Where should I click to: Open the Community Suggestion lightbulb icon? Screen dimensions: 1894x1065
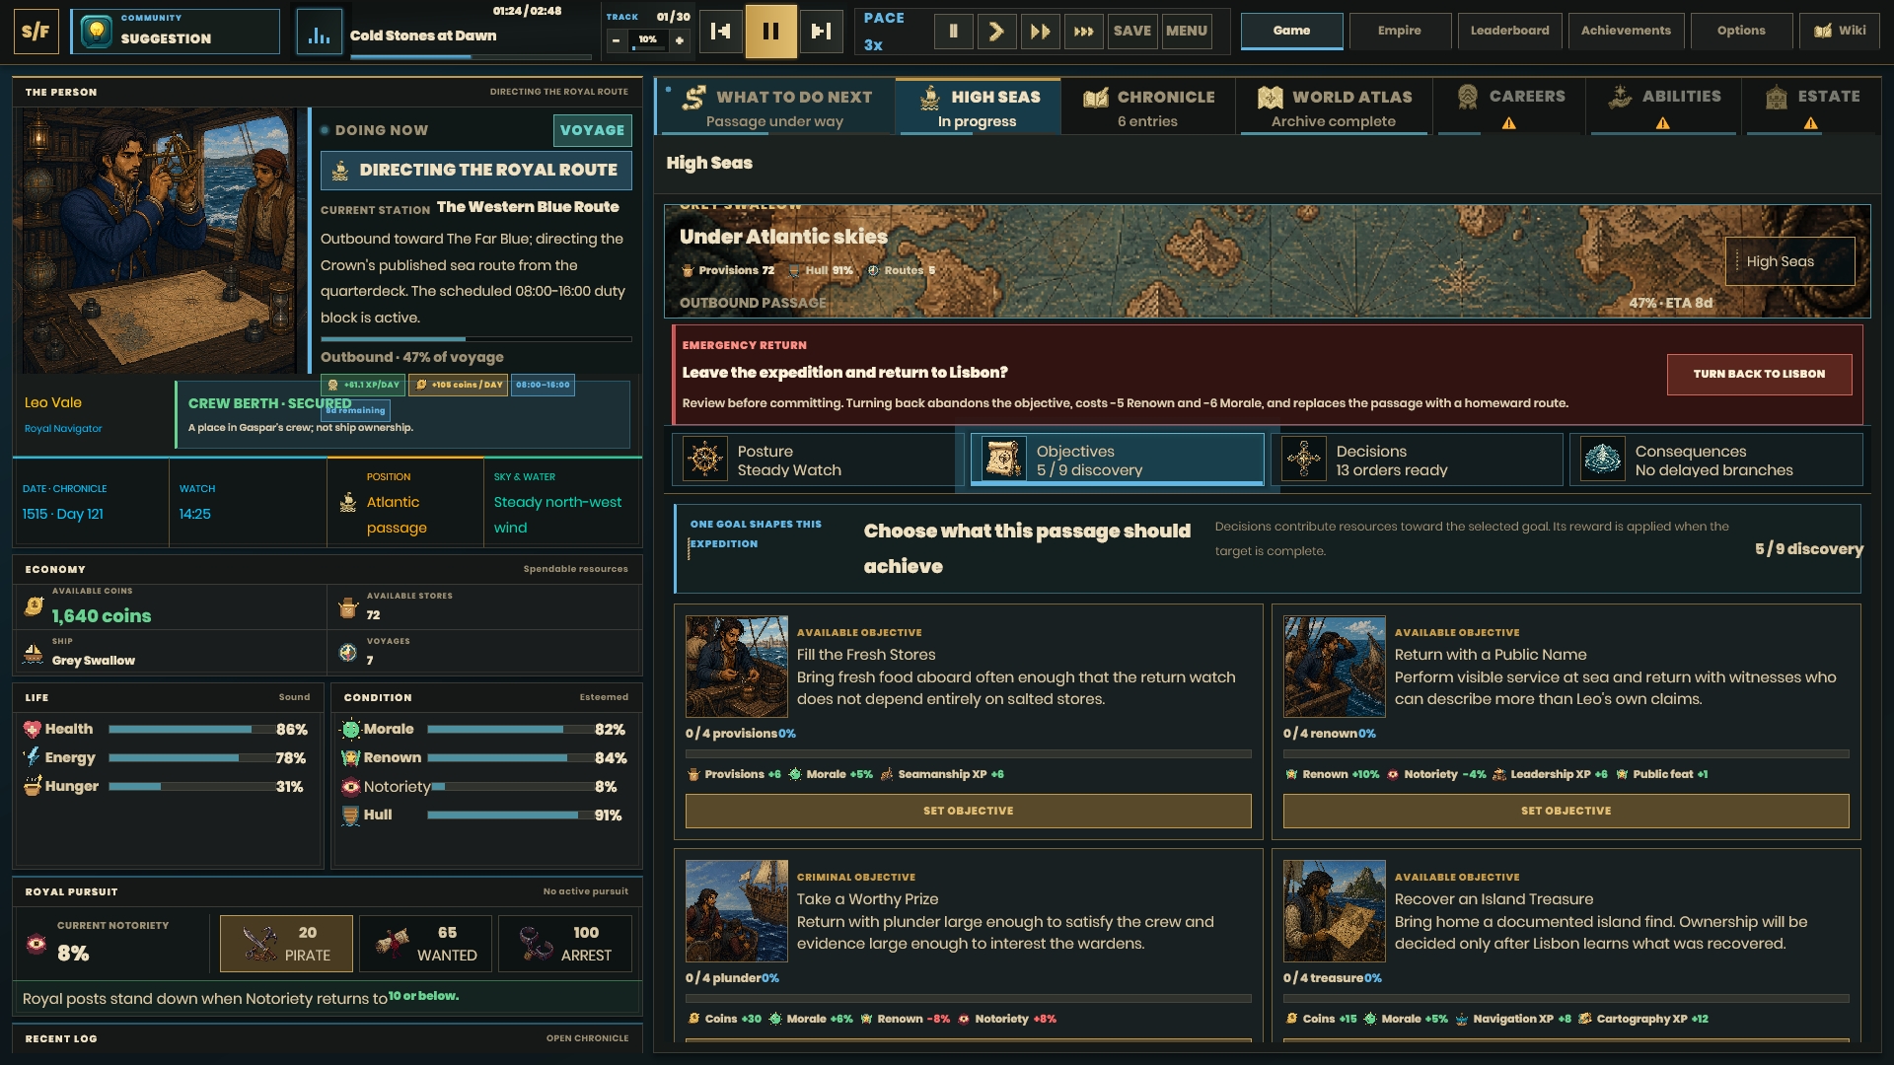click(x=96, y=31)
